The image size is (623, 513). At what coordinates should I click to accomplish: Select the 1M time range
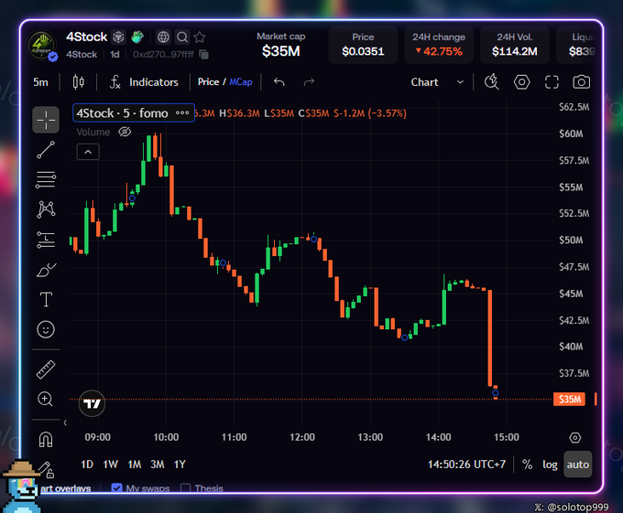point(135,465)
